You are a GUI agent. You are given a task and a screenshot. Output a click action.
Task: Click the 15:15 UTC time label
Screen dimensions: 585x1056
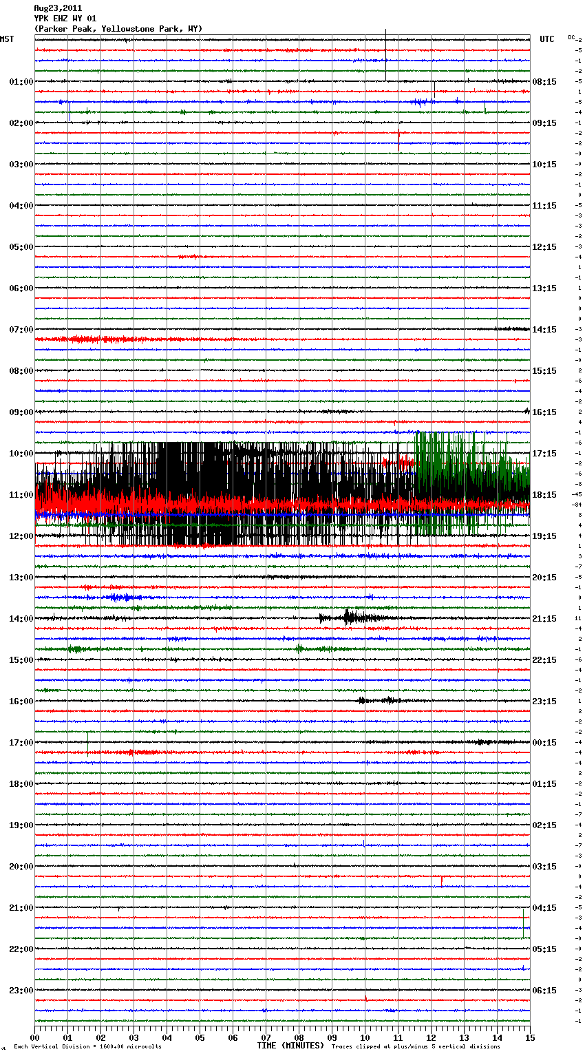(x=544, y=371)
